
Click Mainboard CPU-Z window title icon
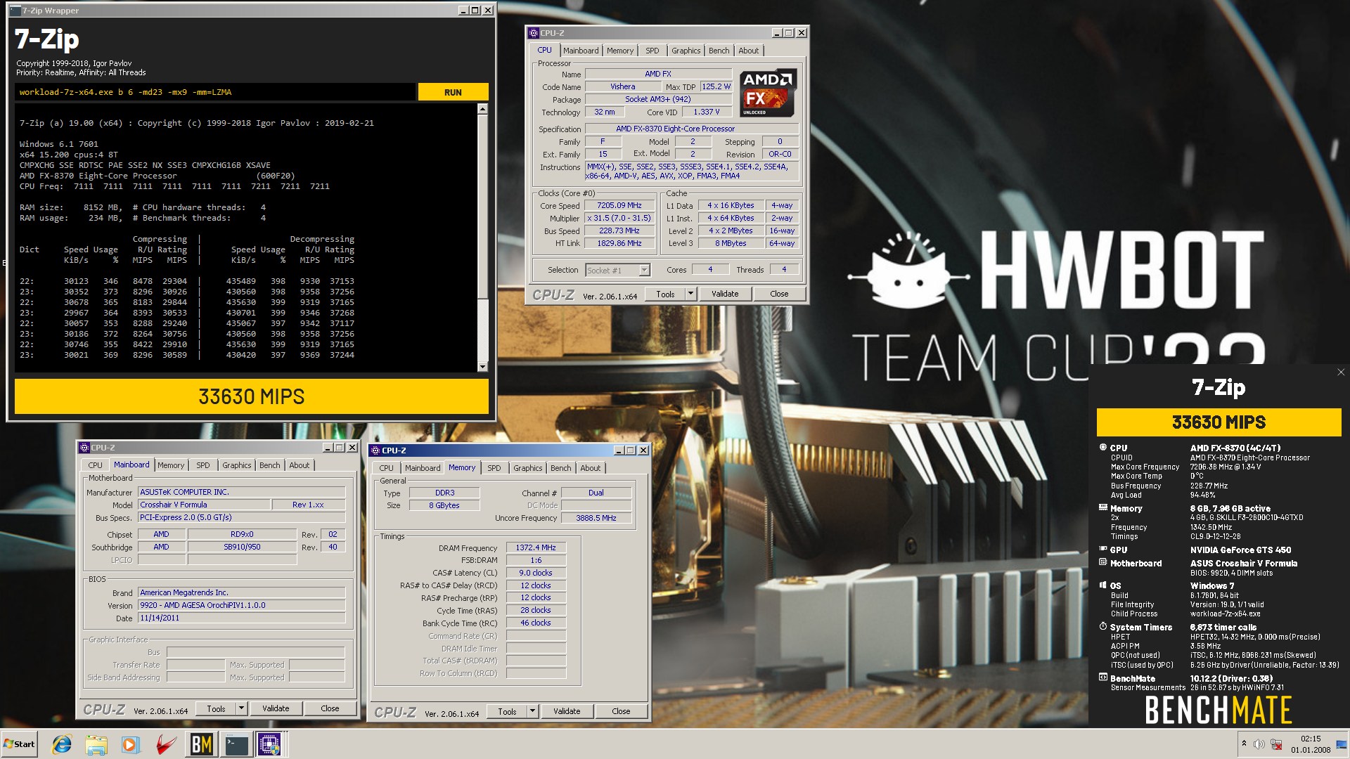click(x=84, y=448)
